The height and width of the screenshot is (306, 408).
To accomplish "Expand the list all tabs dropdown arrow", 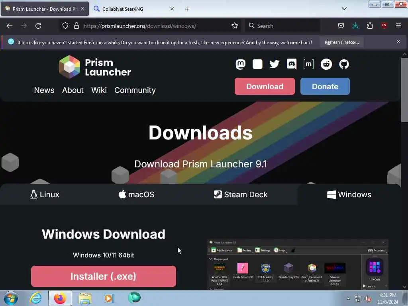I will tap(344, 9).
